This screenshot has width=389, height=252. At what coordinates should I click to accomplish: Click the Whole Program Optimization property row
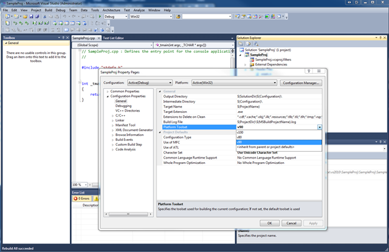242,163
